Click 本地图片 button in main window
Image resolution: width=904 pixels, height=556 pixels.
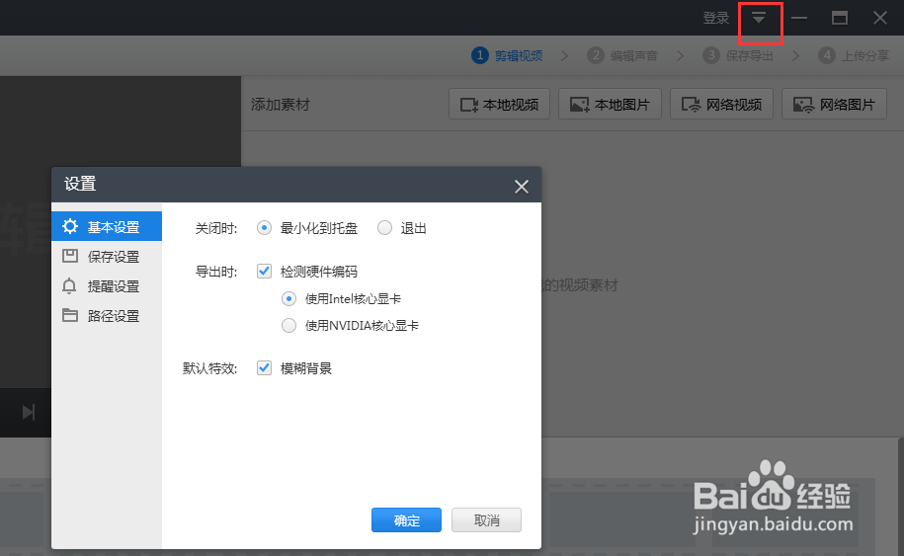pos(610,105)
